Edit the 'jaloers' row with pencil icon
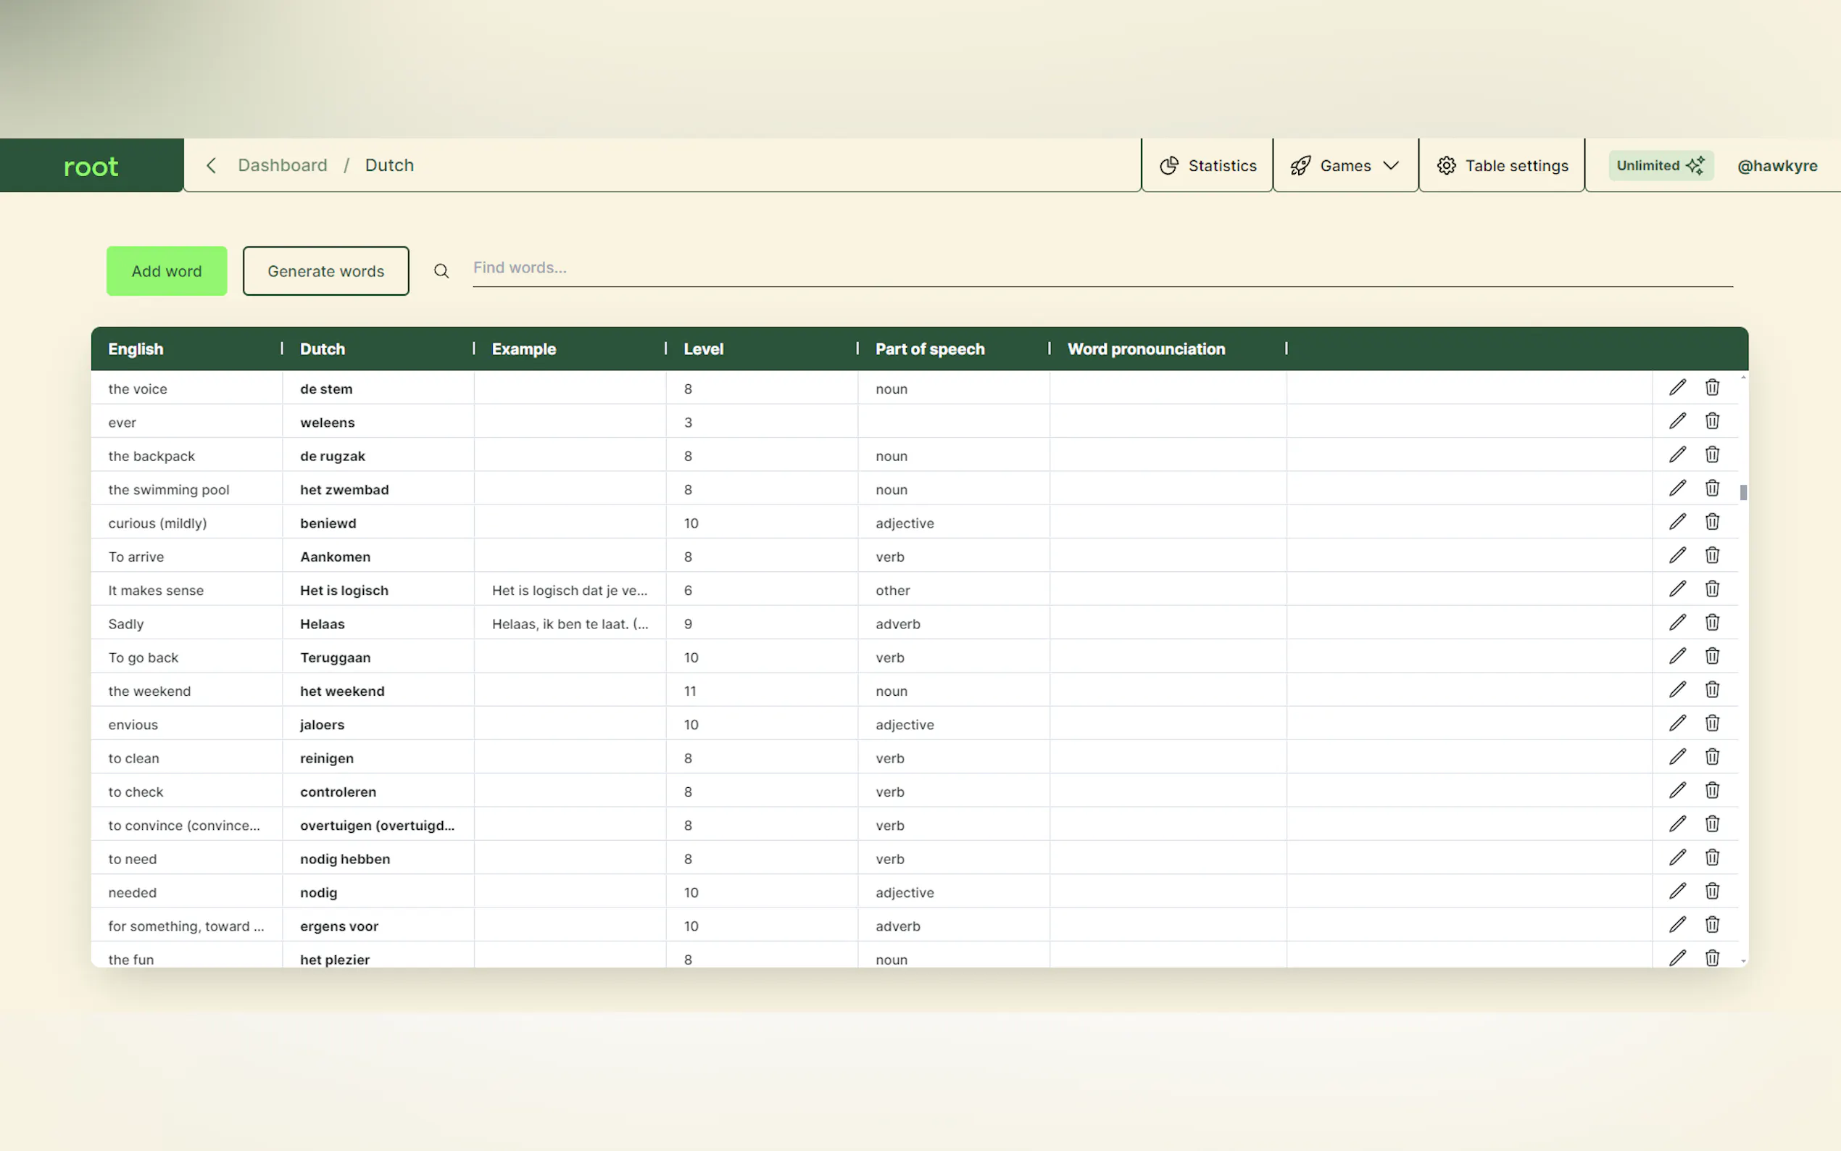The image size is (1841, 1151). 1676,723
